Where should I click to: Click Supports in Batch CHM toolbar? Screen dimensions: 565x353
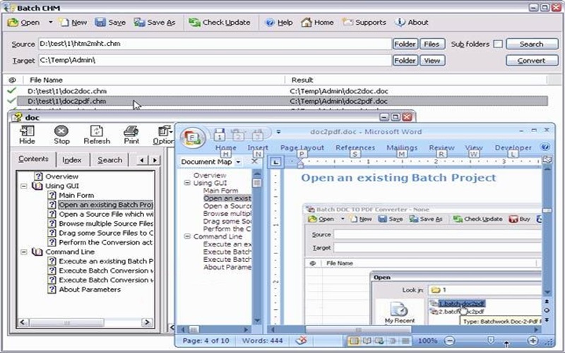point(364,23)
